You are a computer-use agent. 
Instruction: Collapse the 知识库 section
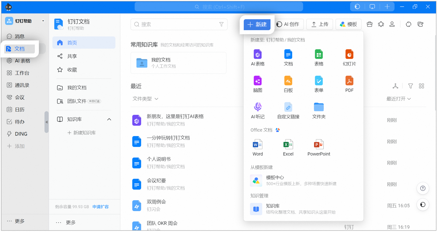109,119
